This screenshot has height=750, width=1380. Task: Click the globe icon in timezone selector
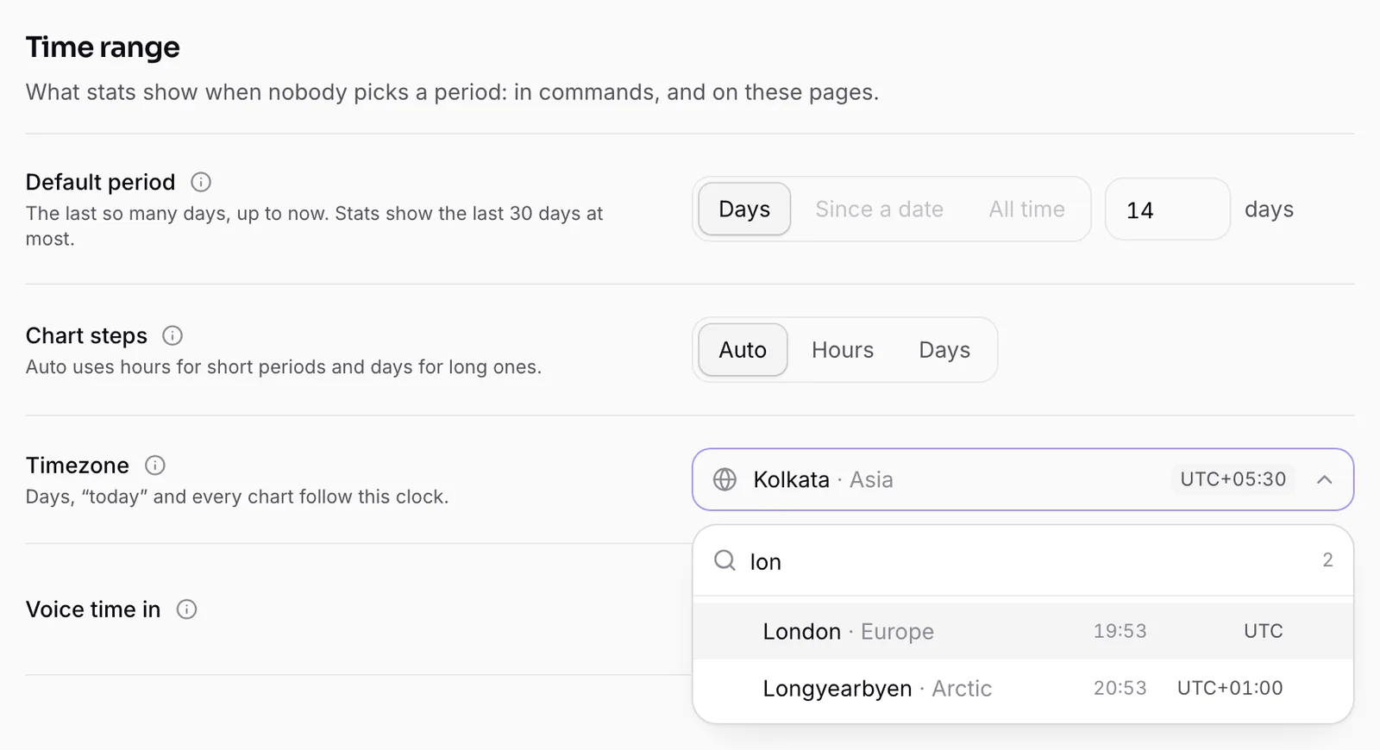(x=725, y=479)
